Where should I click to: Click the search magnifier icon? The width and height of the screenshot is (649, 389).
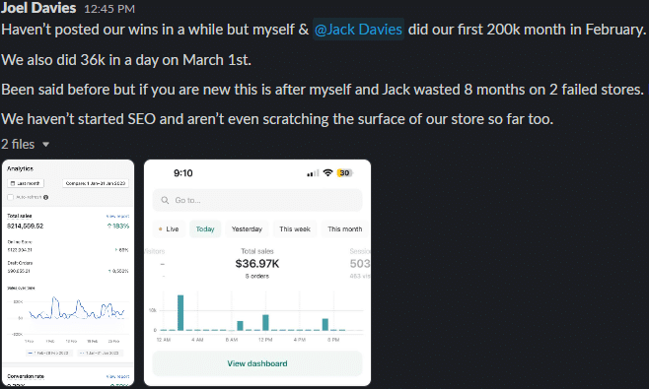165,200
